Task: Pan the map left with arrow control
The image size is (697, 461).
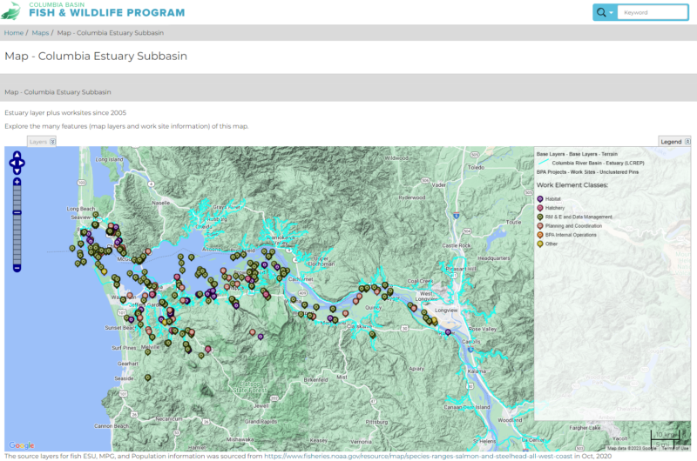Action: (10, 162)
